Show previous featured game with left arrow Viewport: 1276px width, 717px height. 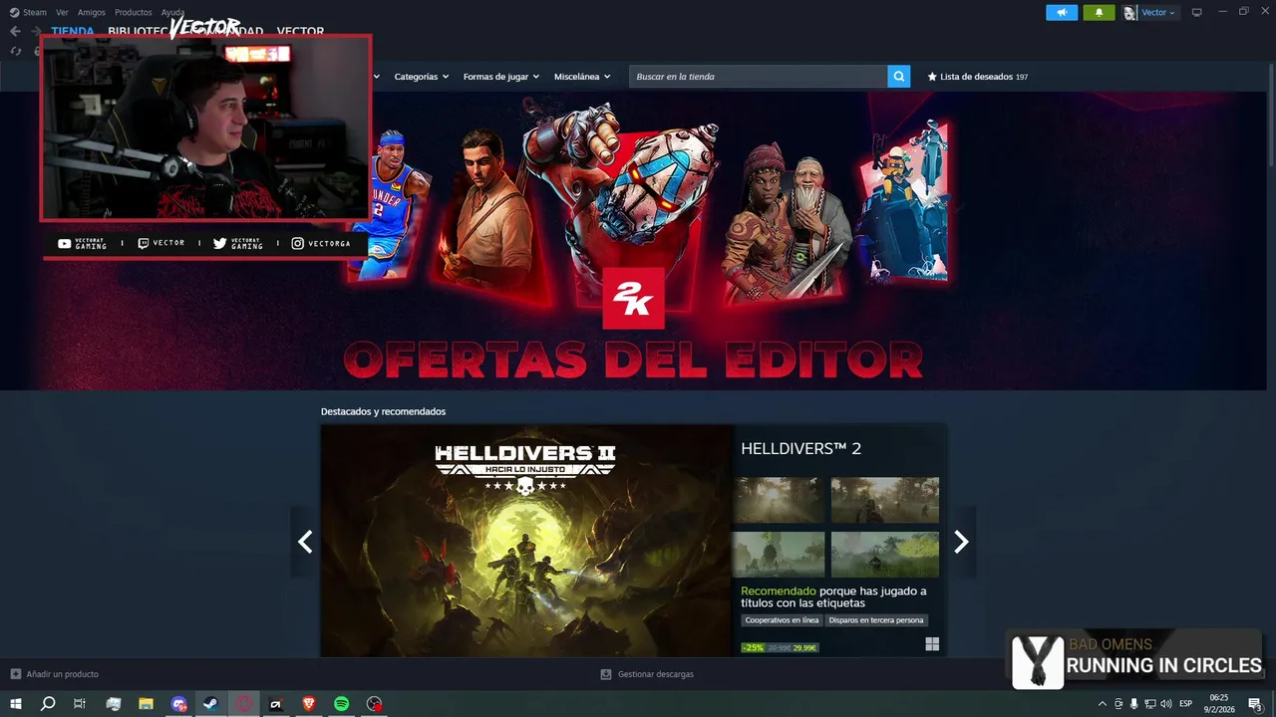click(x=305, y=542)
